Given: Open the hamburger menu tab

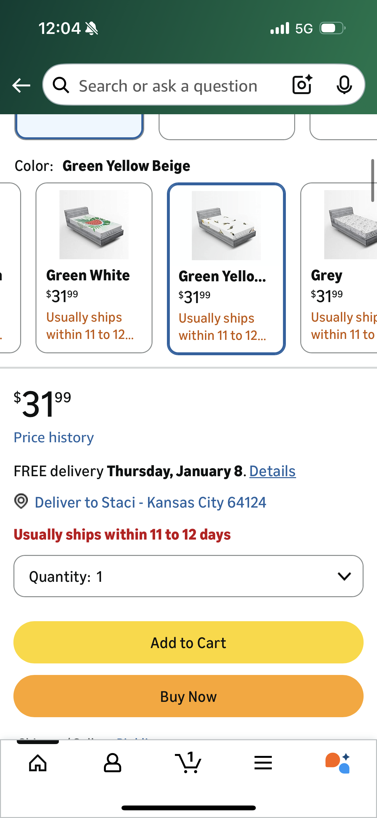Looking at the screenshot, I should tap(263, 763).
